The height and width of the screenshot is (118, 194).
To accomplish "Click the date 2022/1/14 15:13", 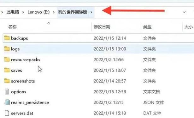I will click(x=110, y=113).
